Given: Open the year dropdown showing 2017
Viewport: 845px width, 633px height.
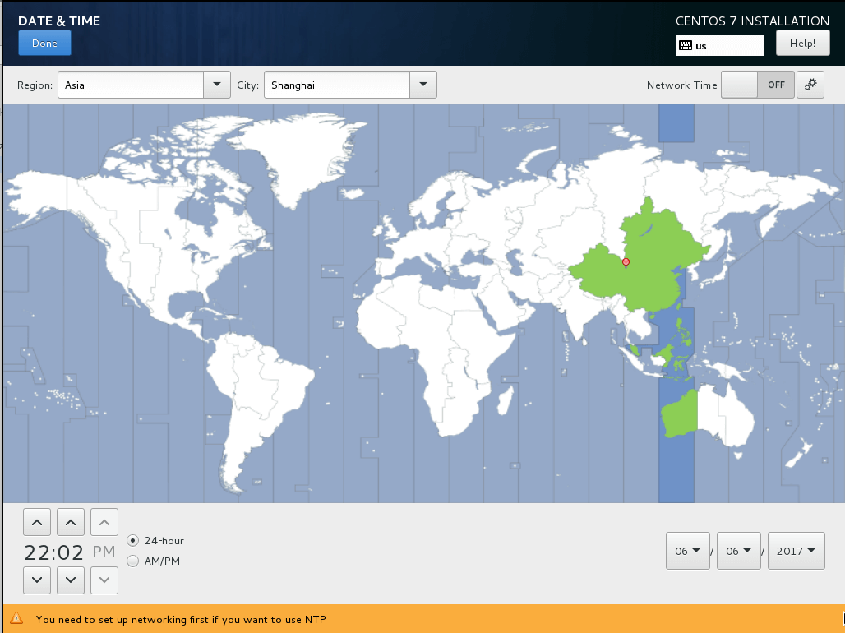Looking at the screenshot, I should pos(797,551).
